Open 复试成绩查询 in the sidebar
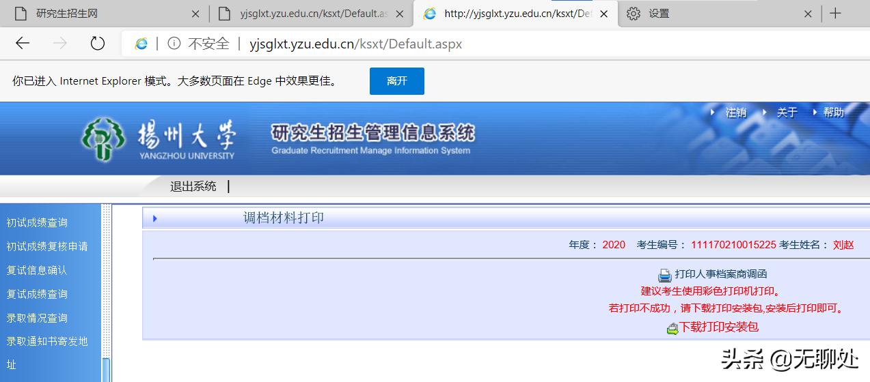 click(37, 294)
